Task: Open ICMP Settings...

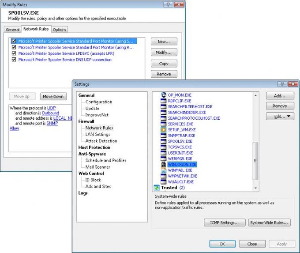Action: tap(225, 223)
